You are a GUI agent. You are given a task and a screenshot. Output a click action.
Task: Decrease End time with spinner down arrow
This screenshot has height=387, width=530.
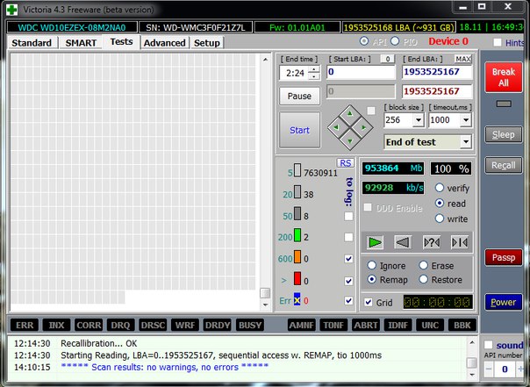314,76
